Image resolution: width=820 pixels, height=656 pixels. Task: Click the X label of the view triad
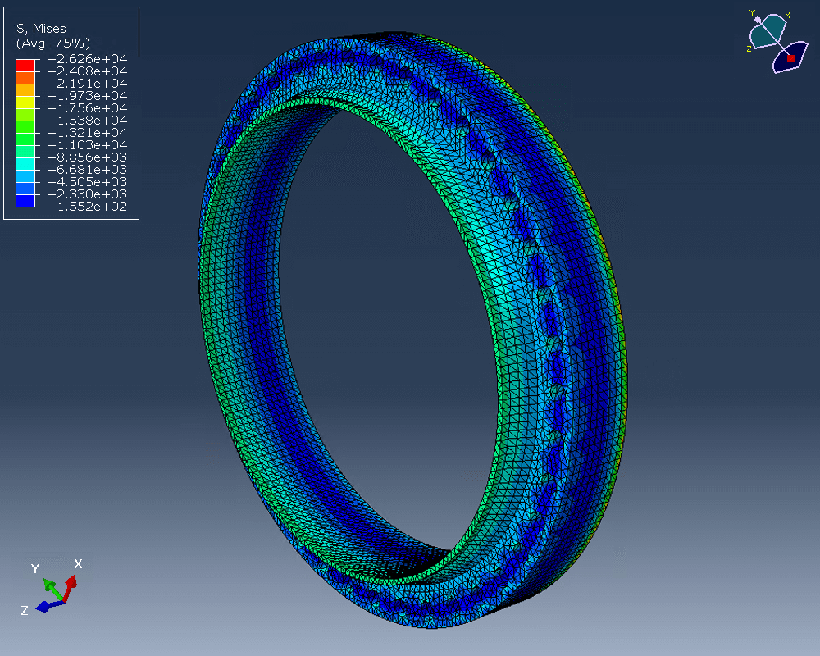click(x=78, y=564)
